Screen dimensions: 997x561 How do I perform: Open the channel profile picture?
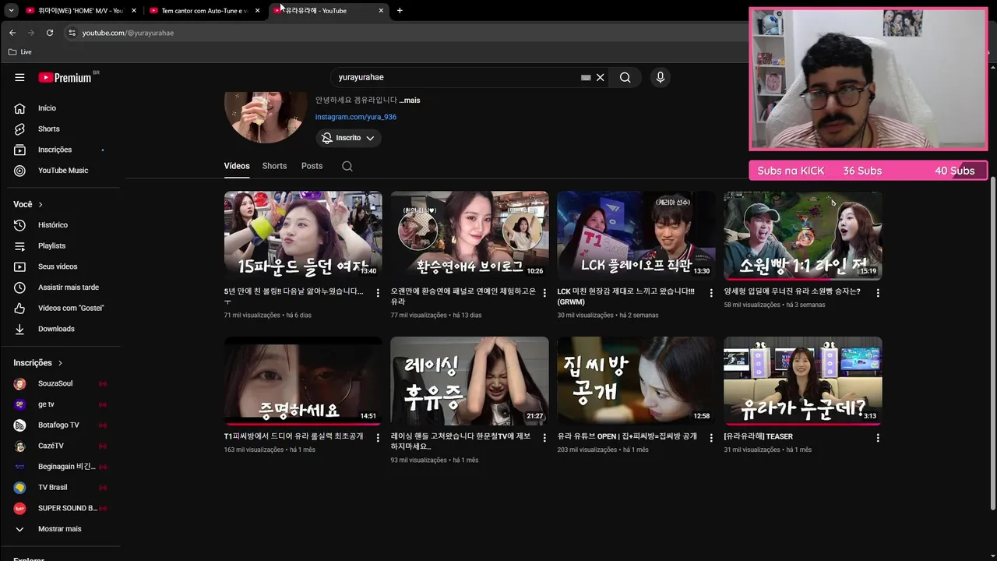point(266,117)
